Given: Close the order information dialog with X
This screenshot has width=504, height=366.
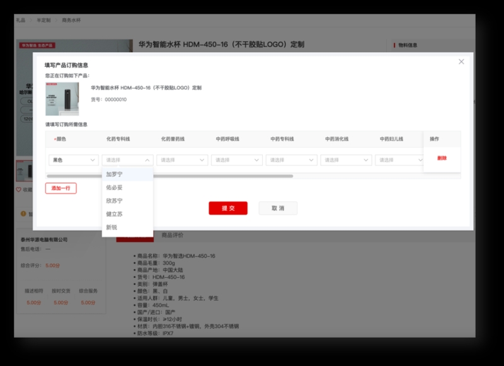Looking at the screenshot, I should (461, 61).
